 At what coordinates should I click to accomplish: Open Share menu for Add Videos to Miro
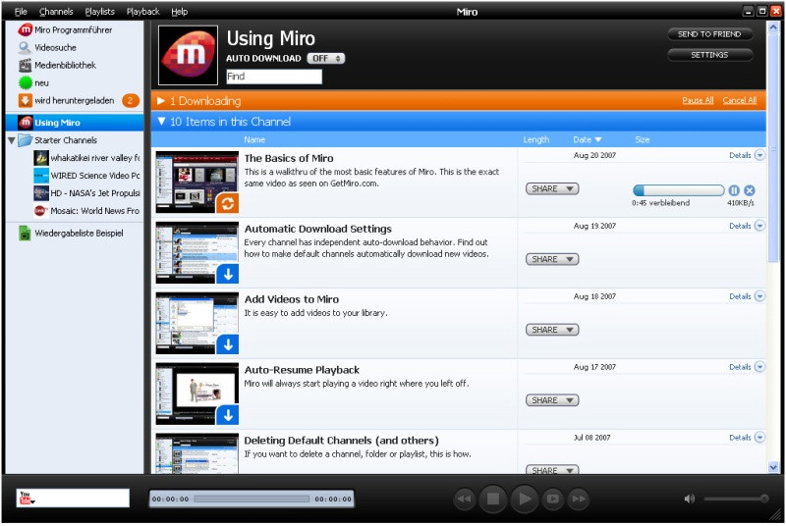pyautogui.click(x=552, y=330)
